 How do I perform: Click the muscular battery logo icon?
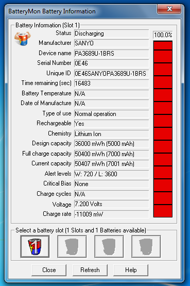[23, 39]
